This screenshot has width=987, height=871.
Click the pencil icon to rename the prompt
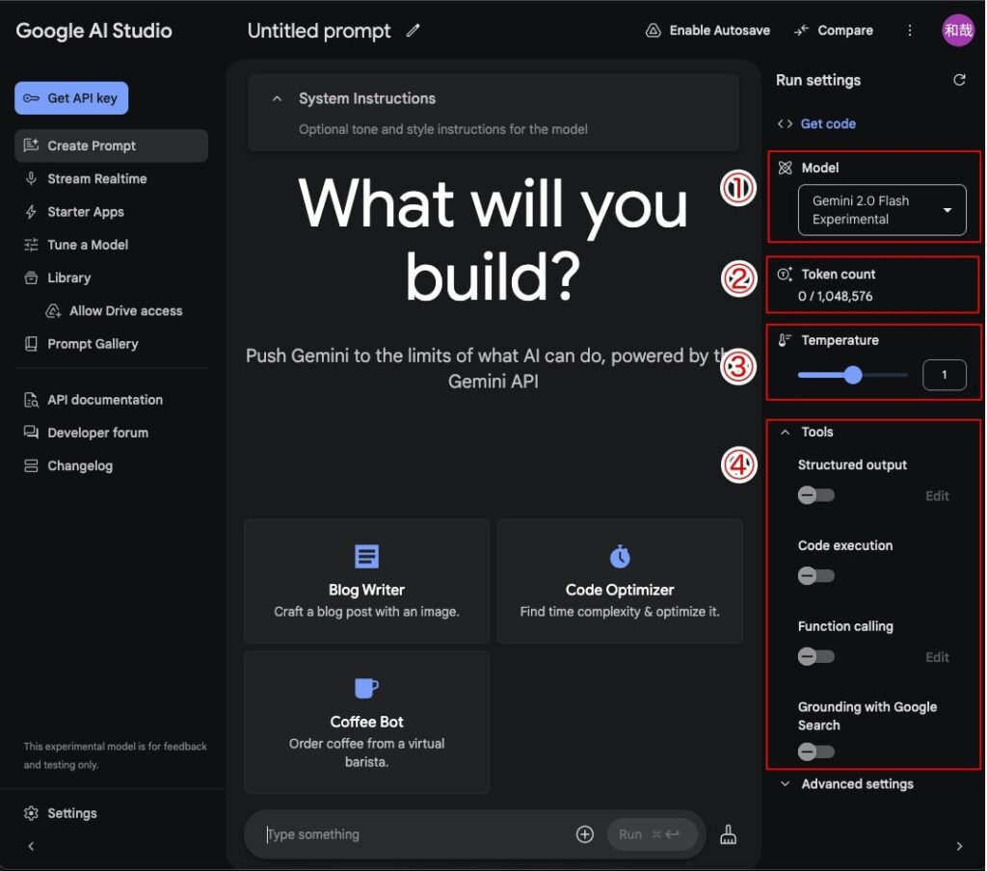413,30
